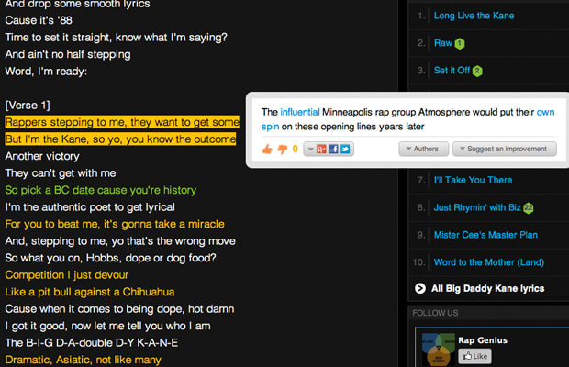
Task: Open track Long Live the Kane
Action: [474, 16]
